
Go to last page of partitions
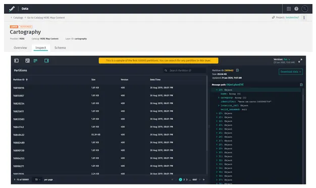pyautogui.click(x=203, y=179)
